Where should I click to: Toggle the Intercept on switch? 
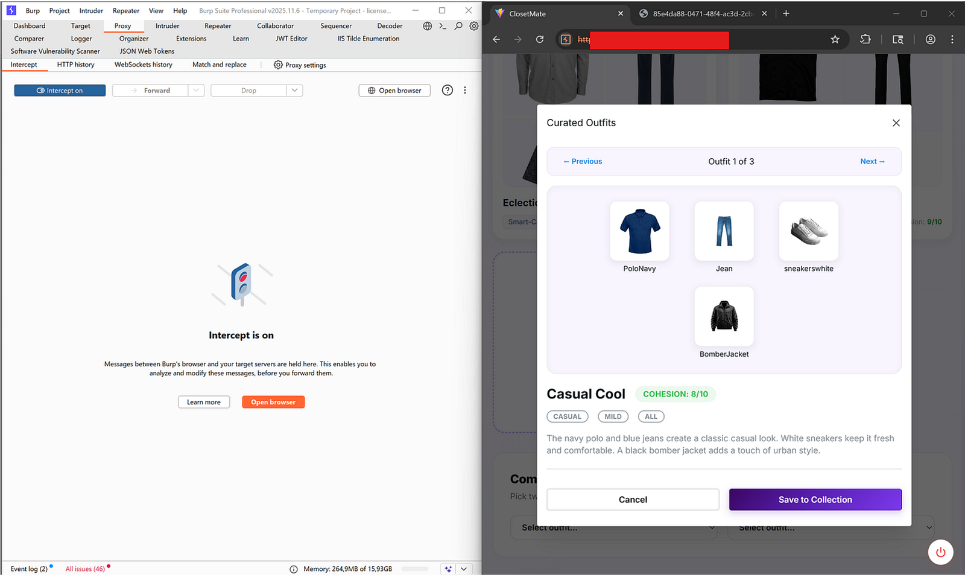point(60,91)
